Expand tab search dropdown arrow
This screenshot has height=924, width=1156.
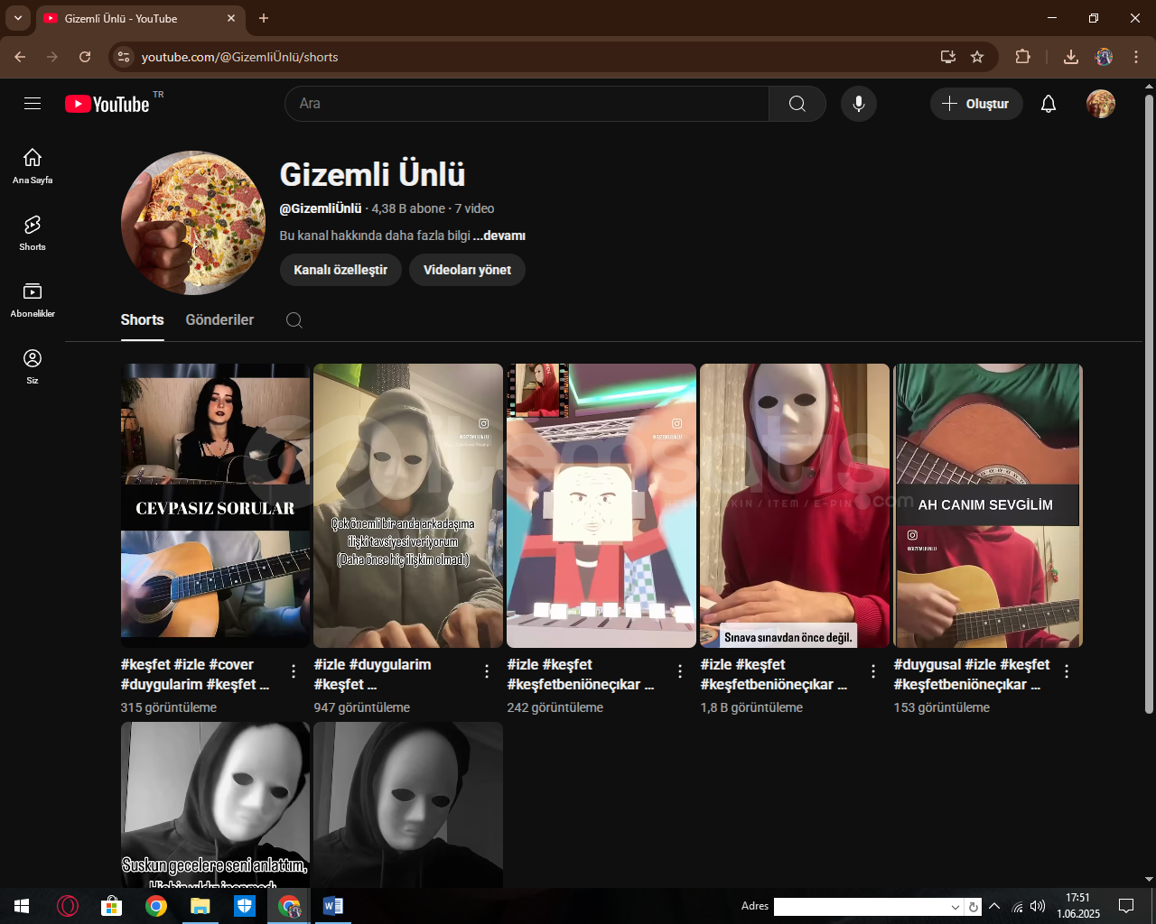point(17,18)
